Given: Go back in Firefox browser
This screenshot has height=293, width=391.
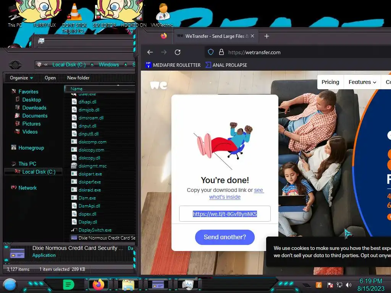Looking at the screenshot, I should coord(150,52).
